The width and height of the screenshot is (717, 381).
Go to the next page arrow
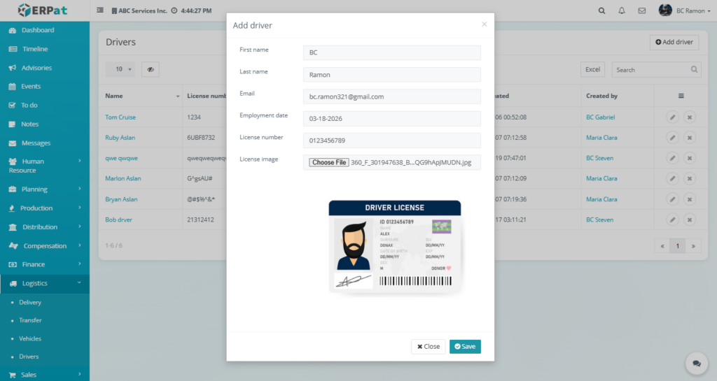(693, 246)
